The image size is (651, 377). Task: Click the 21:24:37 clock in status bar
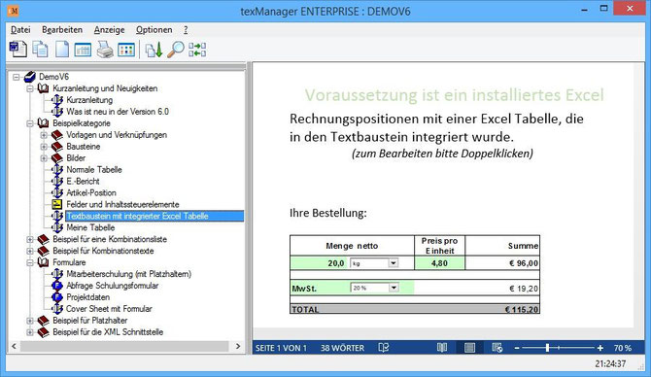coord(610,363)
